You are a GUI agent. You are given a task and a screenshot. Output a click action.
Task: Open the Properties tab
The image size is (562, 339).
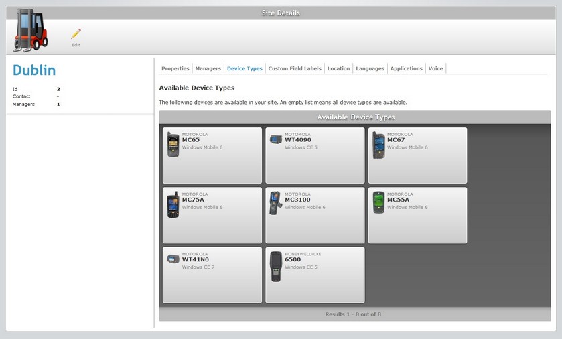(175, 68)
